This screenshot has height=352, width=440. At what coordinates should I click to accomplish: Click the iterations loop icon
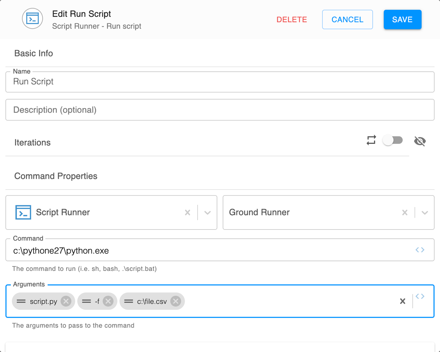[371, 140]
